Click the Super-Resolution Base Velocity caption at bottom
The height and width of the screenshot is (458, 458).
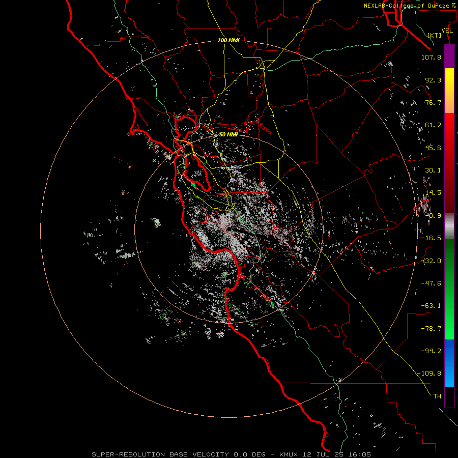pyautogui.click(x=231, y=454)
